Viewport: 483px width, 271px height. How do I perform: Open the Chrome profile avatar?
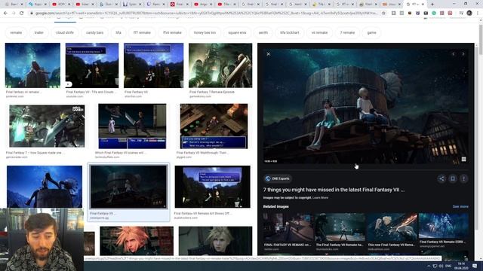point(469,14)
